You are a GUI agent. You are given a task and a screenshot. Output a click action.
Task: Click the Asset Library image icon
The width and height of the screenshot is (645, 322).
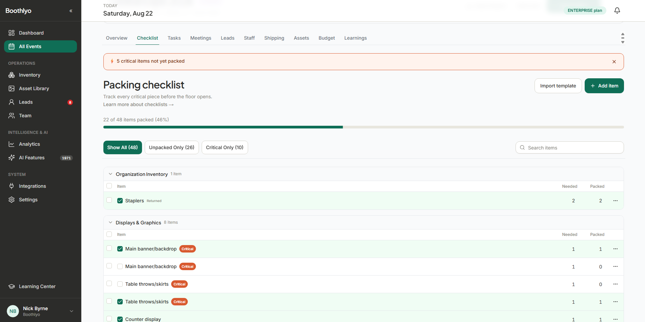click(x=12, y=88)
